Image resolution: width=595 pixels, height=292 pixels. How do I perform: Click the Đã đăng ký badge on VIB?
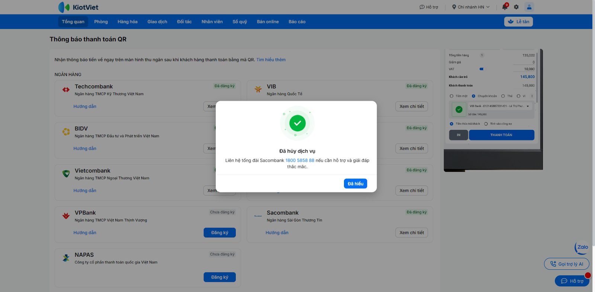pyautogui.click(x=416, y=86)
